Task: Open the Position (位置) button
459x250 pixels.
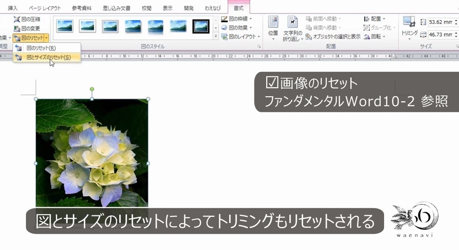Action: pos(273,28)
